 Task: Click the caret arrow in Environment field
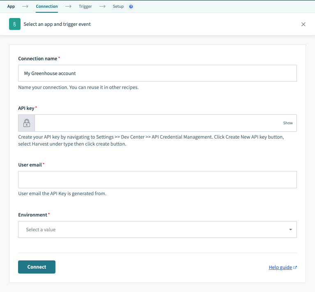pos(290,230)
